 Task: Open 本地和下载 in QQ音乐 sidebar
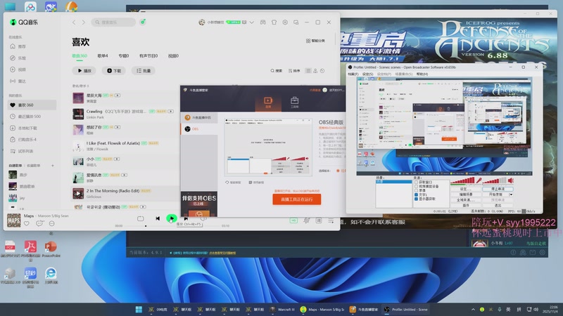click(23, 128)
